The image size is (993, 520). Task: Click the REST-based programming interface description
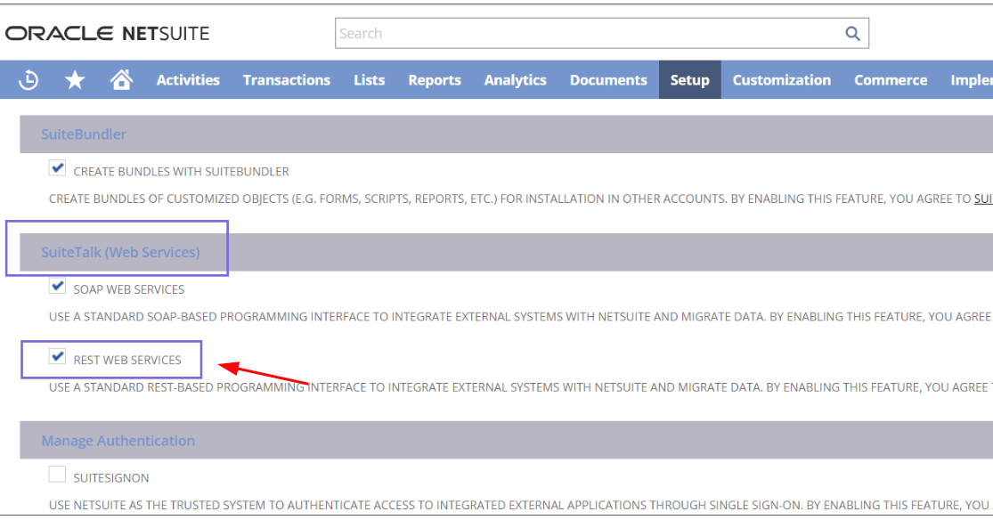click(x=521, y=387)
